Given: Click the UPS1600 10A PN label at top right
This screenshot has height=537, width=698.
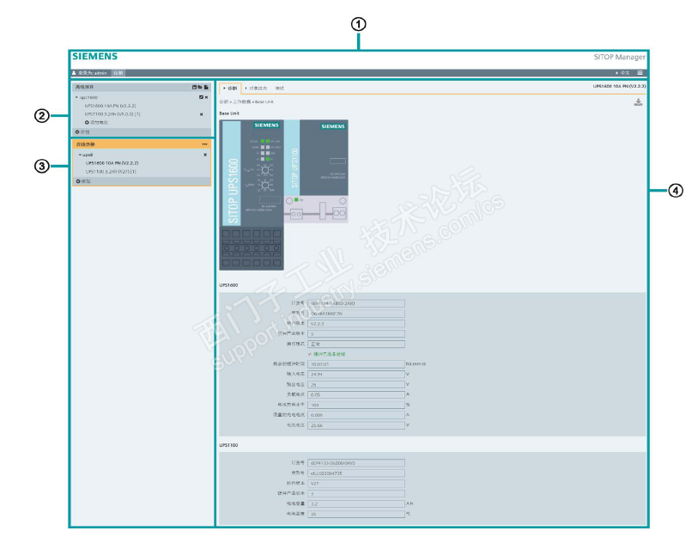Looking at the screenshot, I should pos(619,87).
